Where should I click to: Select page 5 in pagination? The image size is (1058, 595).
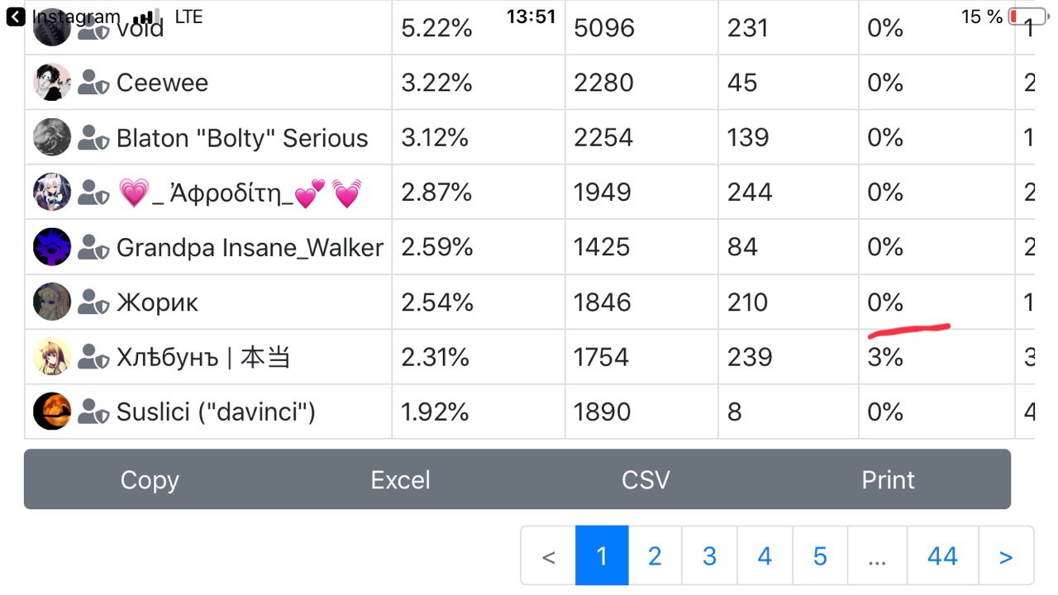tap(820, 556)
